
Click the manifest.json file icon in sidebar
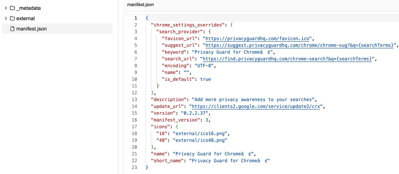(x=12, y=29)
